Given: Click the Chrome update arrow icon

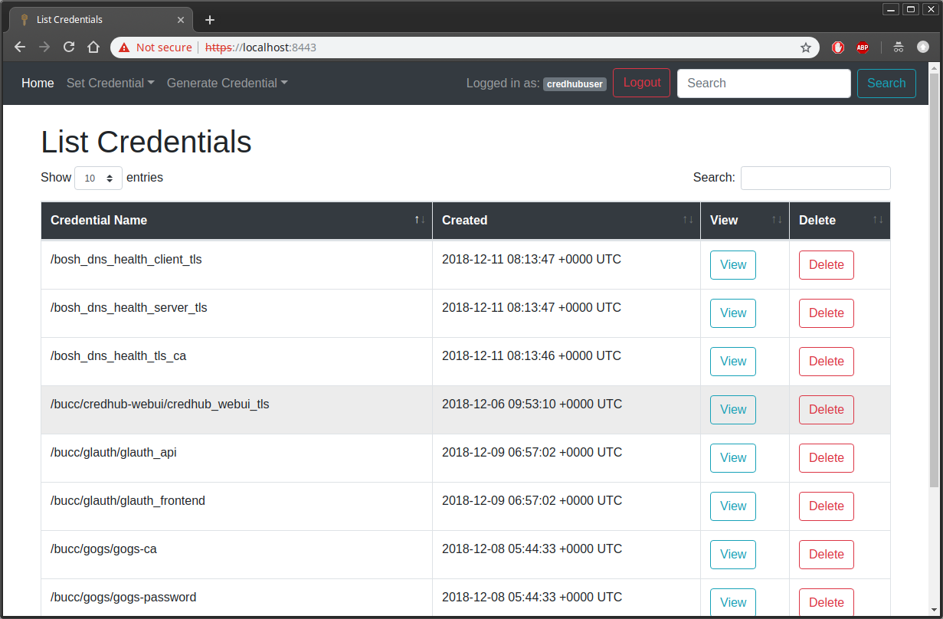Looking at the screenshot, I should [923, 47].
